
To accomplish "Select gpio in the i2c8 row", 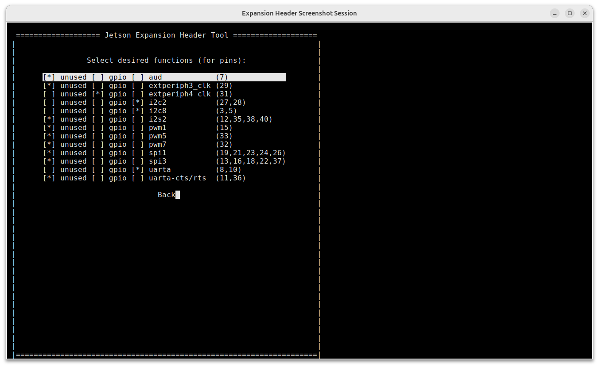I will 98,111.
